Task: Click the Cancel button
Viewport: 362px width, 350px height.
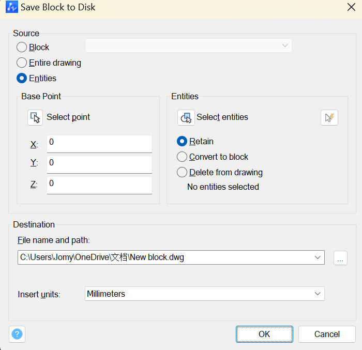Action: coord(327,334)
